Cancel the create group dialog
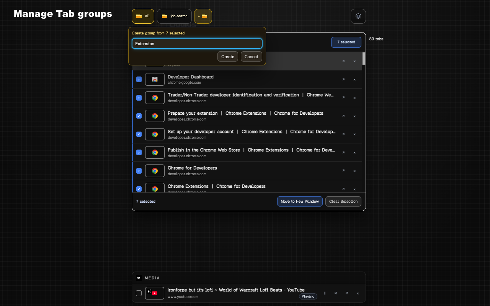This screenshot has width=490, height=306. (251, 57)
